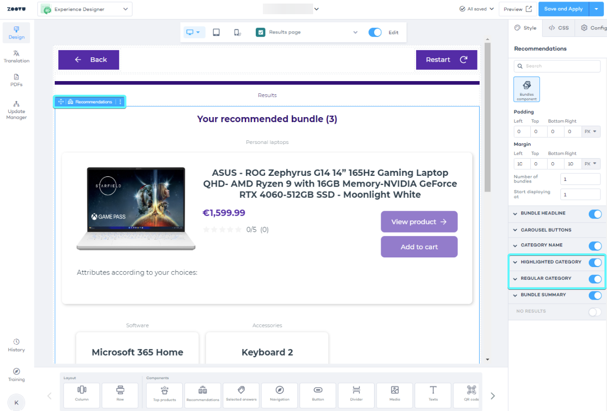This screenshot has height=411, width=607.
Task: Open the History panel
Action: point(16,345)
